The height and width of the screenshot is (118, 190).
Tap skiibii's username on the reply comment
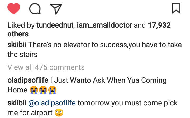17,103
